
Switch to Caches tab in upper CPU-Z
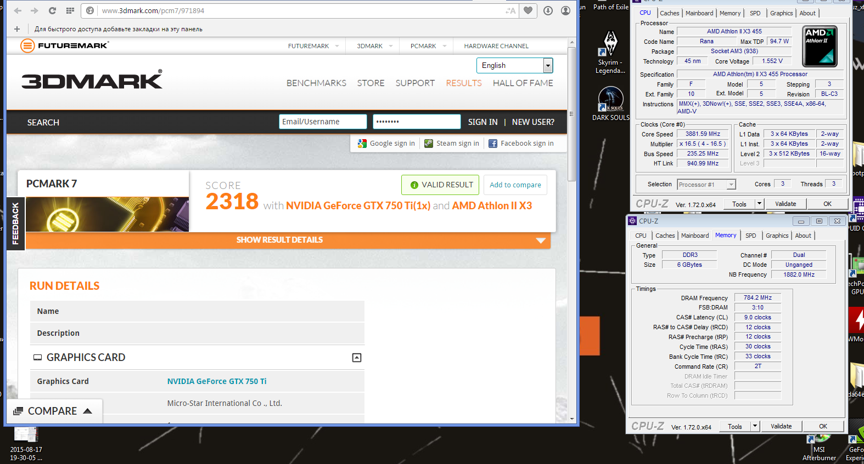coord(669,13)
